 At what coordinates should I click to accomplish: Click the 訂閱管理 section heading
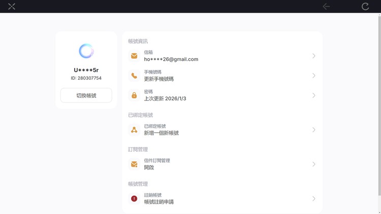pyautogui.click(x=138, y=150)
